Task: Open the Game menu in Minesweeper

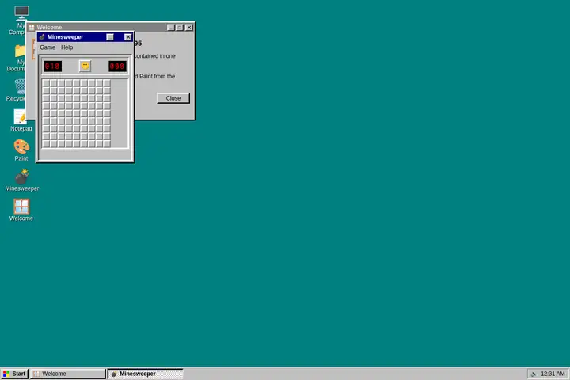Action: pyautogui.click(x=47, y=47)
